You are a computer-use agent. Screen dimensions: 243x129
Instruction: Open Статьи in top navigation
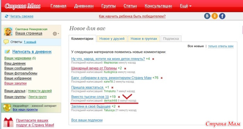pos(130,6)
